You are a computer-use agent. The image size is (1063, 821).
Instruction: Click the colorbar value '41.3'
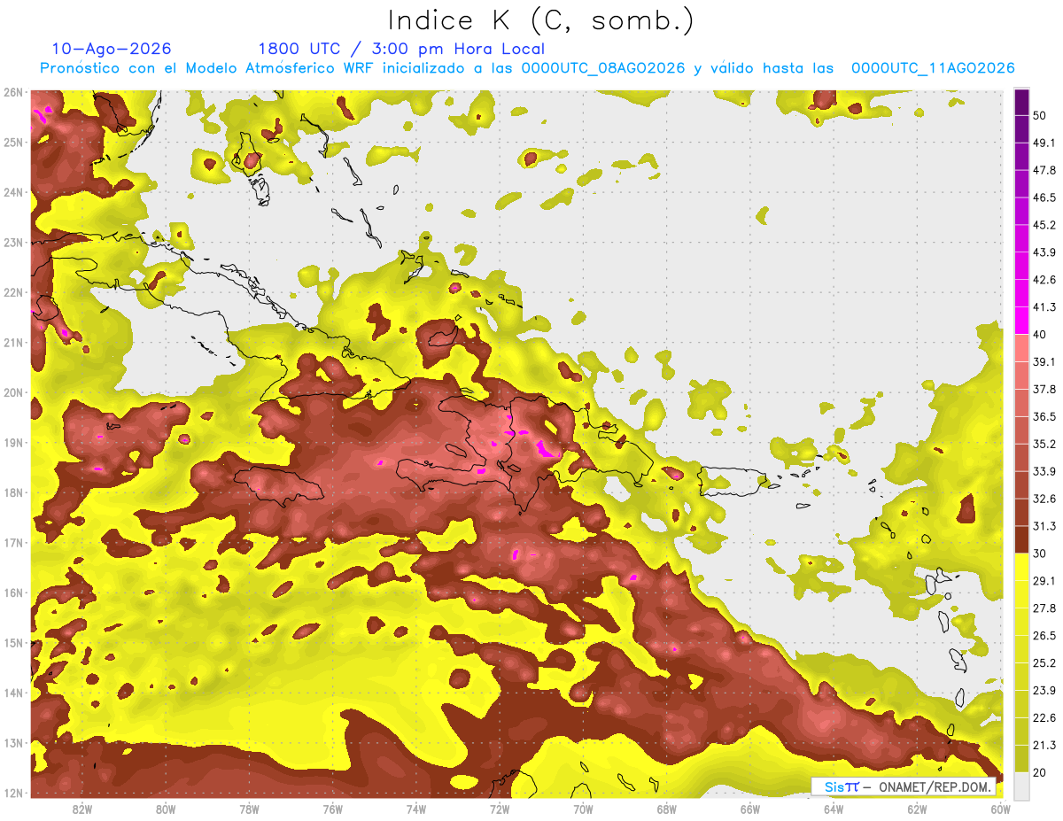(1044, 307)
